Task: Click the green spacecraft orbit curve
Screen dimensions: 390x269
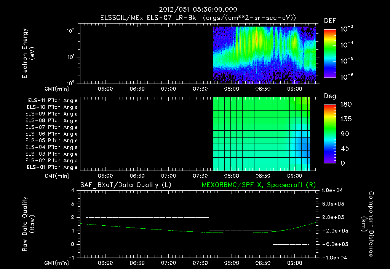Action: coord(198,232)
